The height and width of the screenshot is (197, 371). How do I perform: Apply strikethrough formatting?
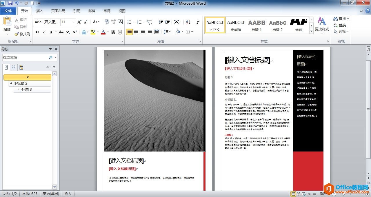click(x=61, y=32)
